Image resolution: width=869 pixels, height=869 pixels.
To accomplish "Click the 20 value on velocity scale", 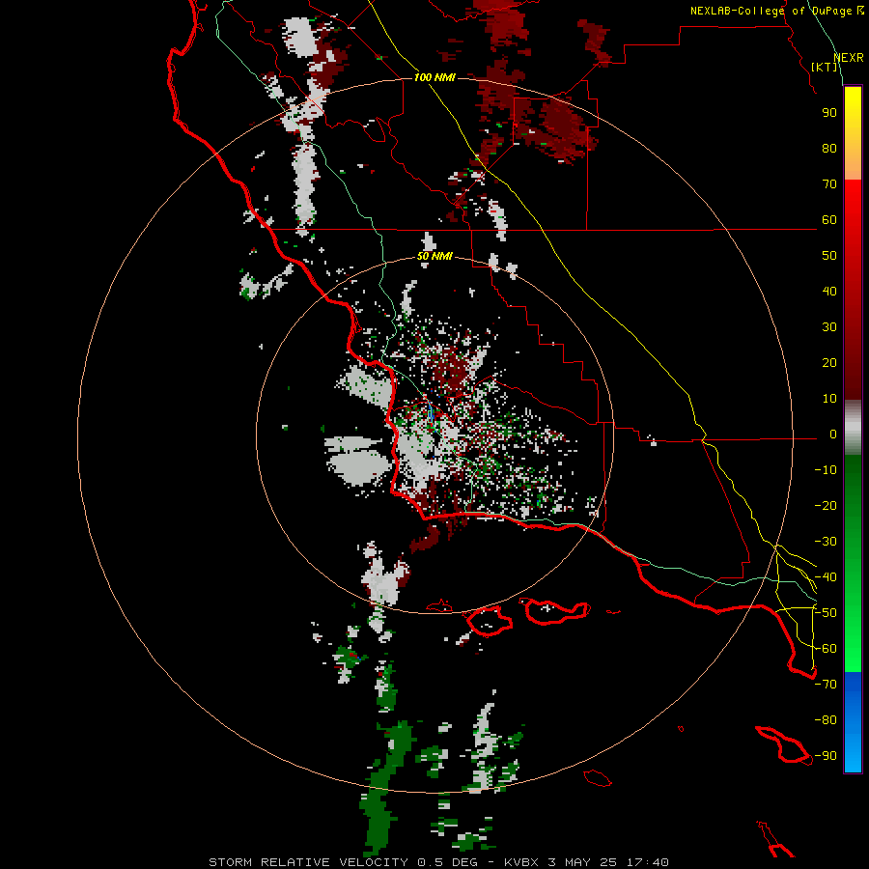I will pyautogui.click(x=829, y=363).
